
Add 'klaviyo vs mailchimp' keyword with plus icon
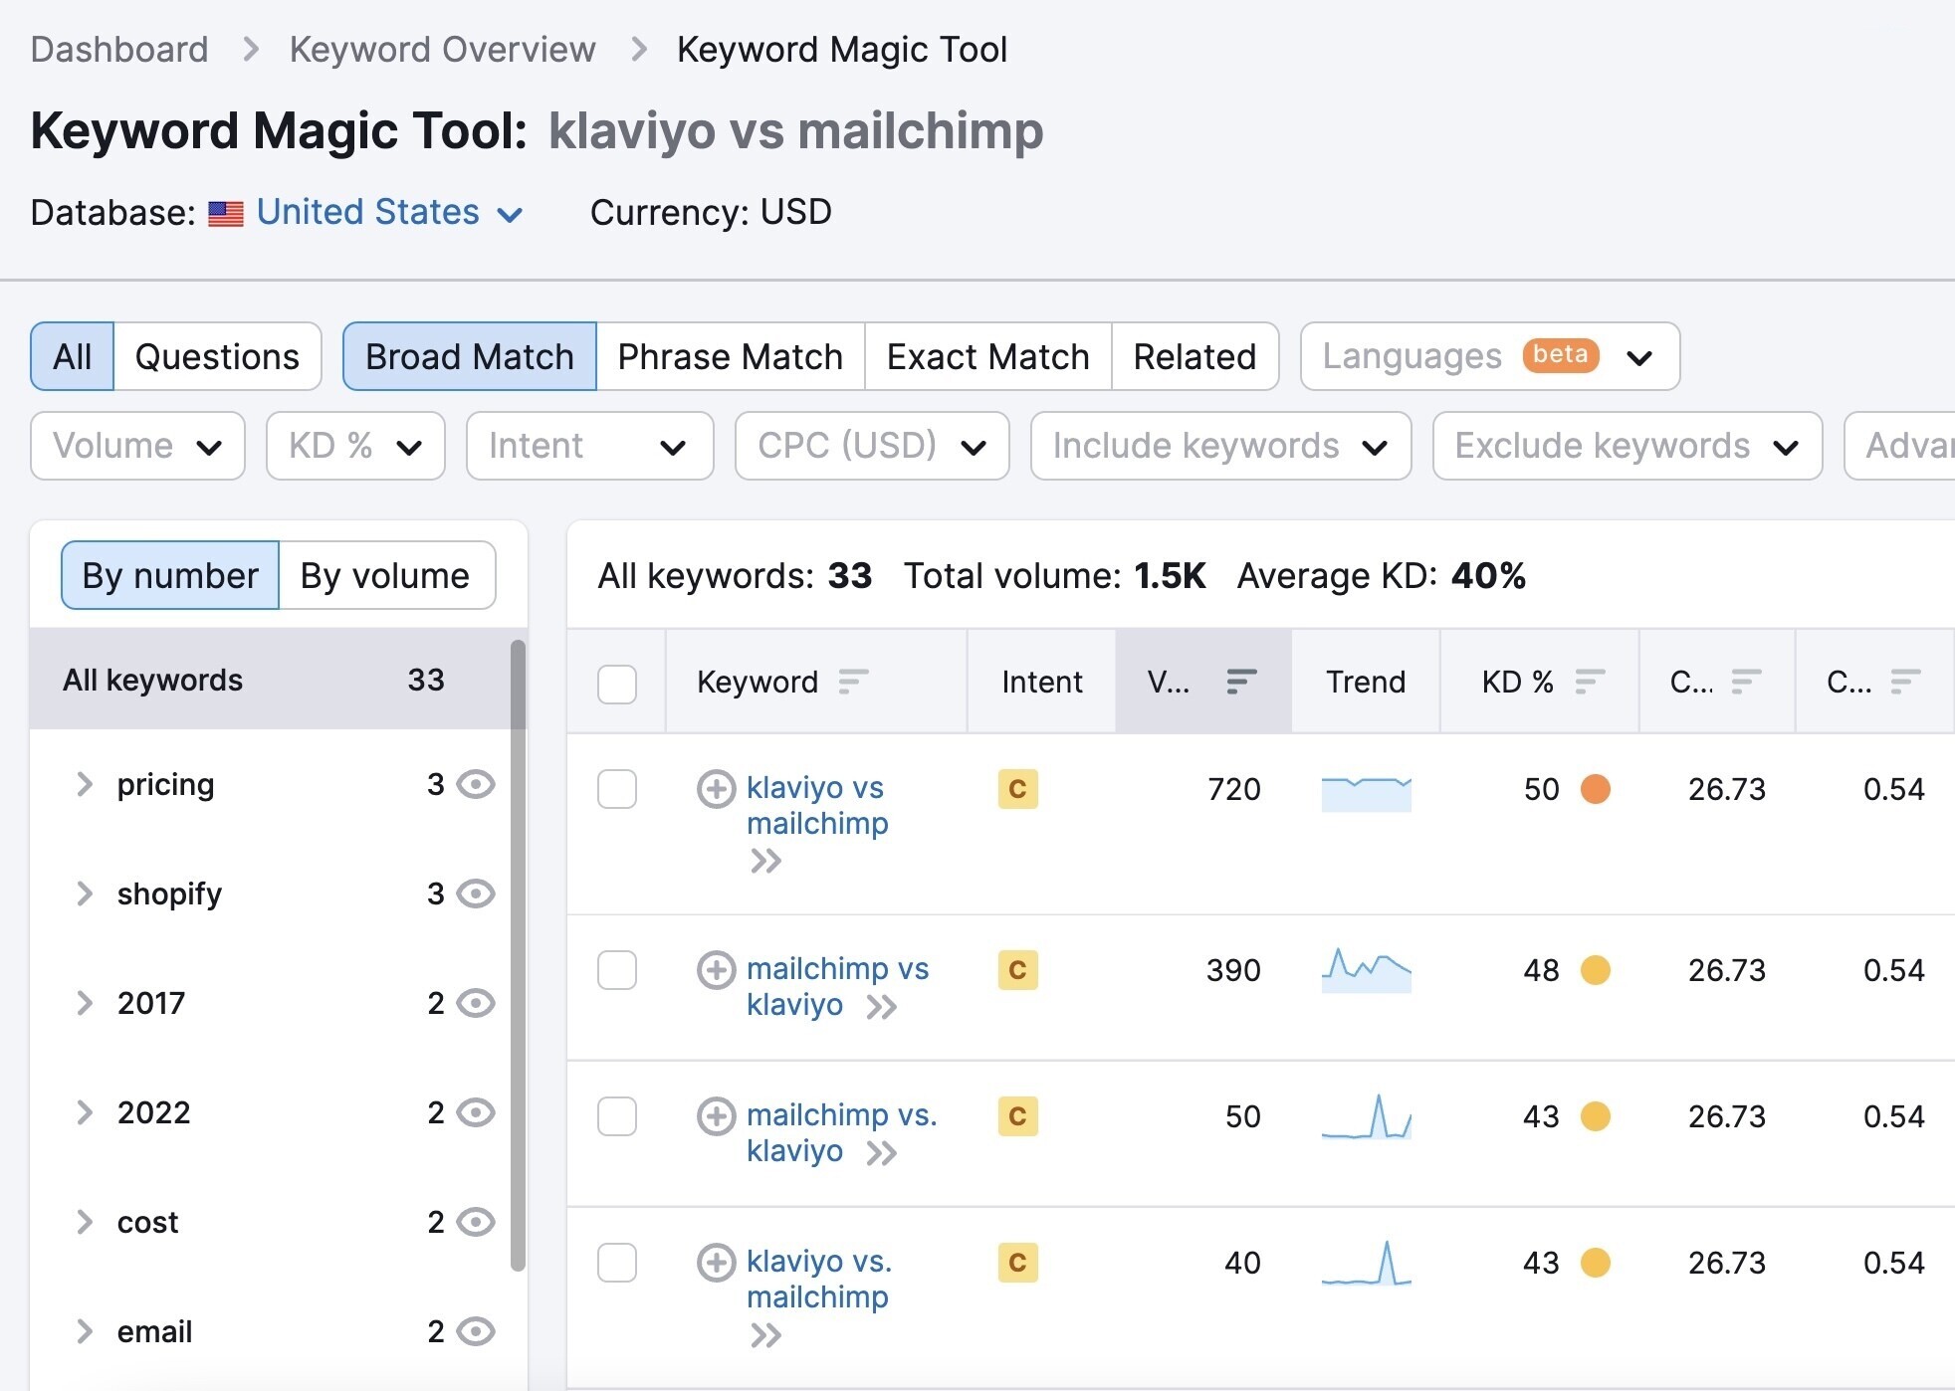[716, 789]
